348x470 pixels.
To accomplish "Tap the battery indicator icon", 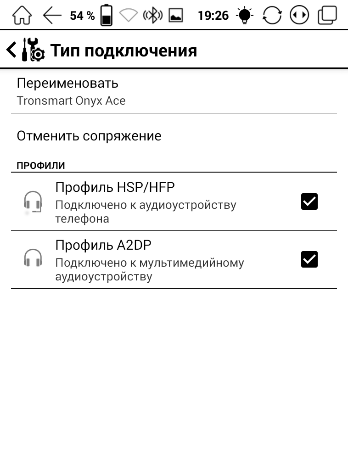I will [106, 16].
